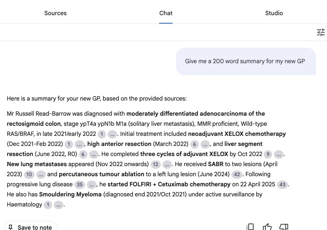Expand more citations after citation 9
The image size is (327, 230).
click(x=279, y=154)
